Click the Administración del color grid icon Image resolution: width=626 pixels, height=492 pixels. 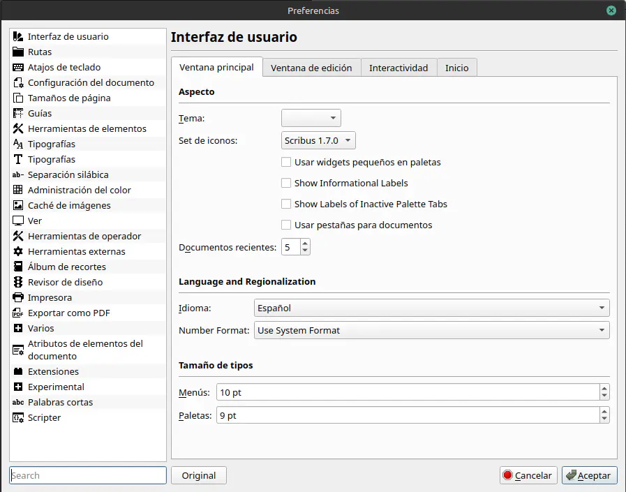pyautogui.click(x=18, y=191)
